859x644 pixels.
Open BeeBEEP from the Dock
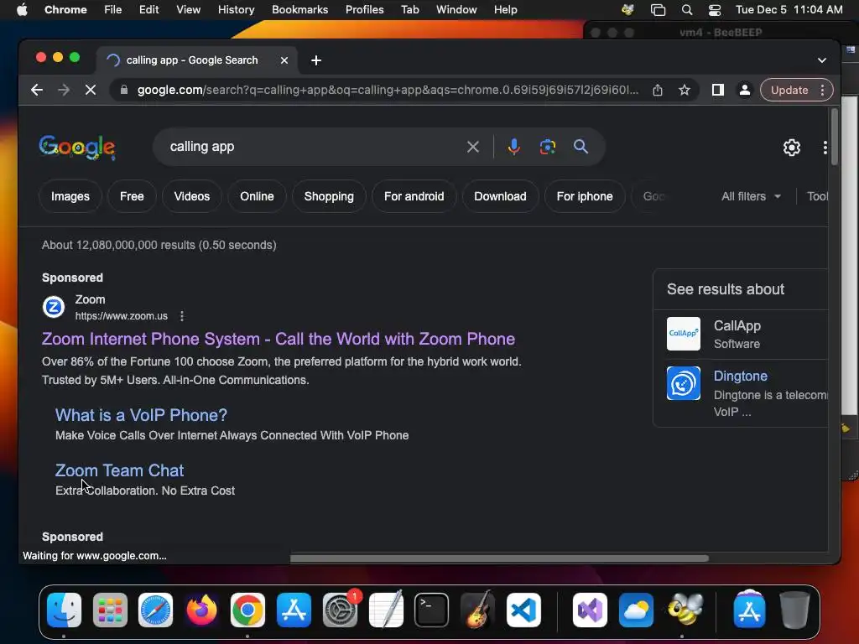[x=685, y=610]
